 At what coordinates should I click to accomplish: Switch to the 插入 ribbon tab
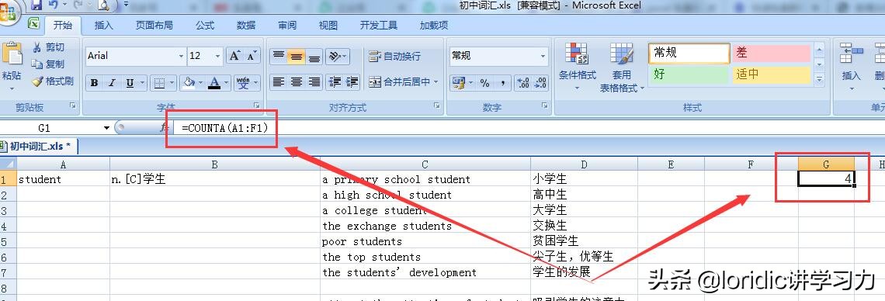104,26
